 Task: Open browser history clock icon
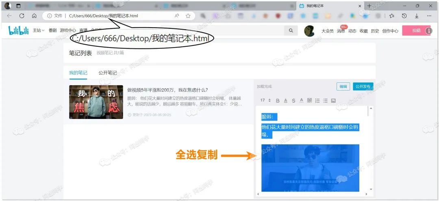[x=404, y=16]
